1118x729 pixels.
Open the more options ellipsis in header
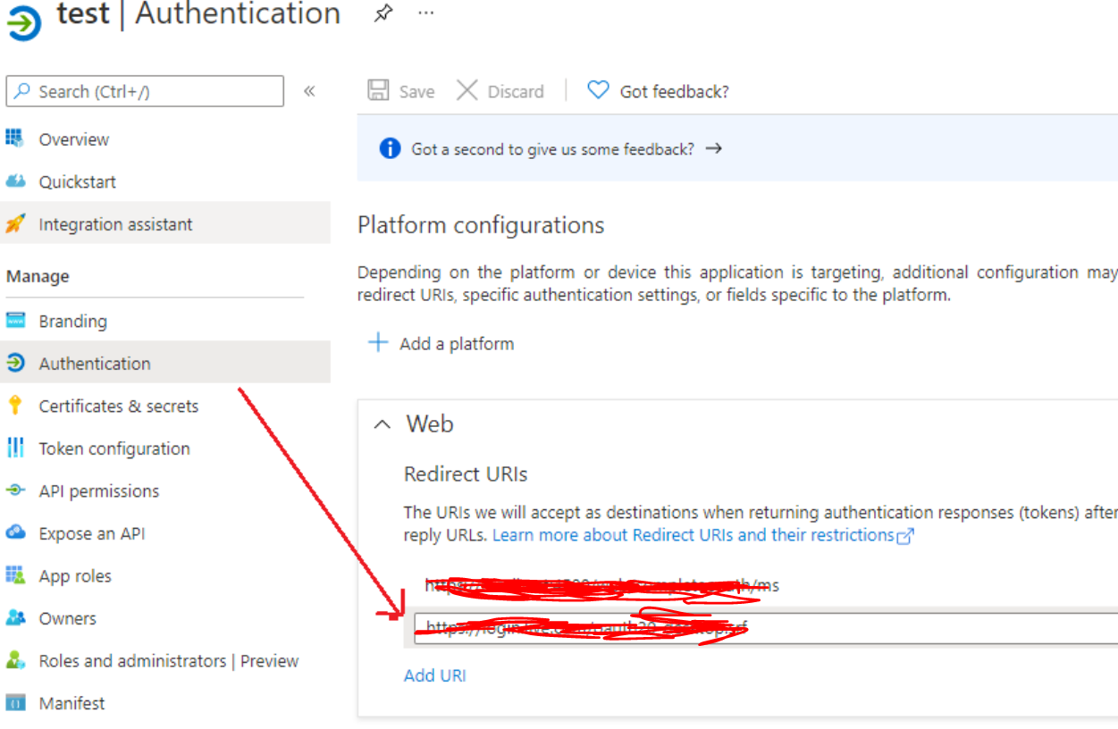tap(426, 13)
